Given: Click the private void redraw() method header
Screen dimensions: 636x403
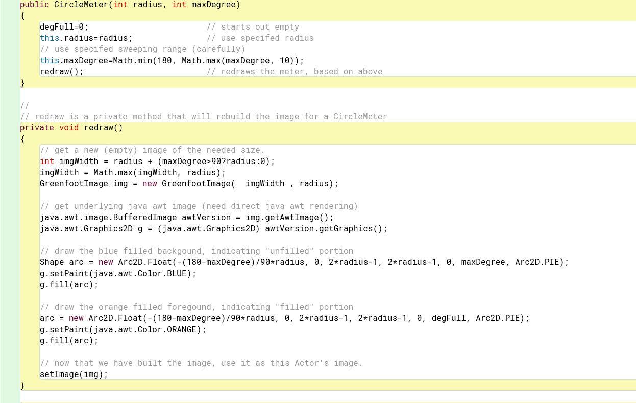Looking at the screenshot, I should click(71, 127).
